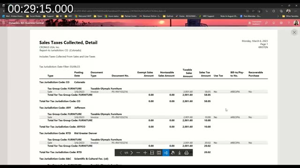Screen dimensions: 300x168
Task: Download the report preview
Action: [180, 153]
